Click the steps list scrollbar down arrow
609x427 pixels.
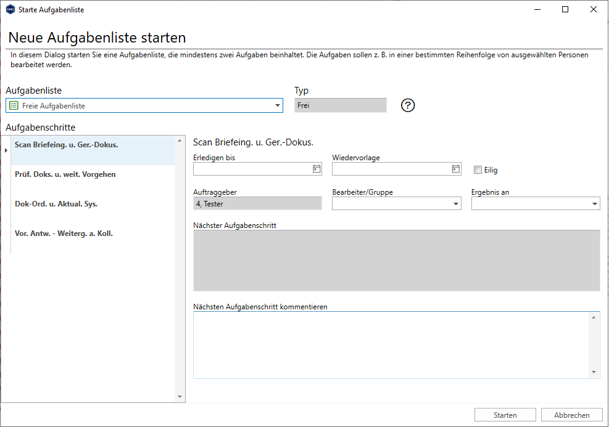[180, 396]
